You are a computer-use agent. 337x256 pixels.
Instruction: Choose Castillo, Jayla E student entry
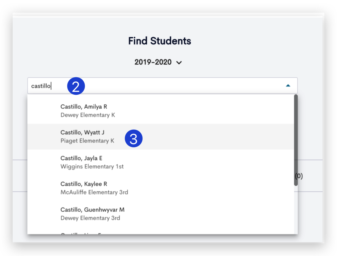click(x=161, y=162)
